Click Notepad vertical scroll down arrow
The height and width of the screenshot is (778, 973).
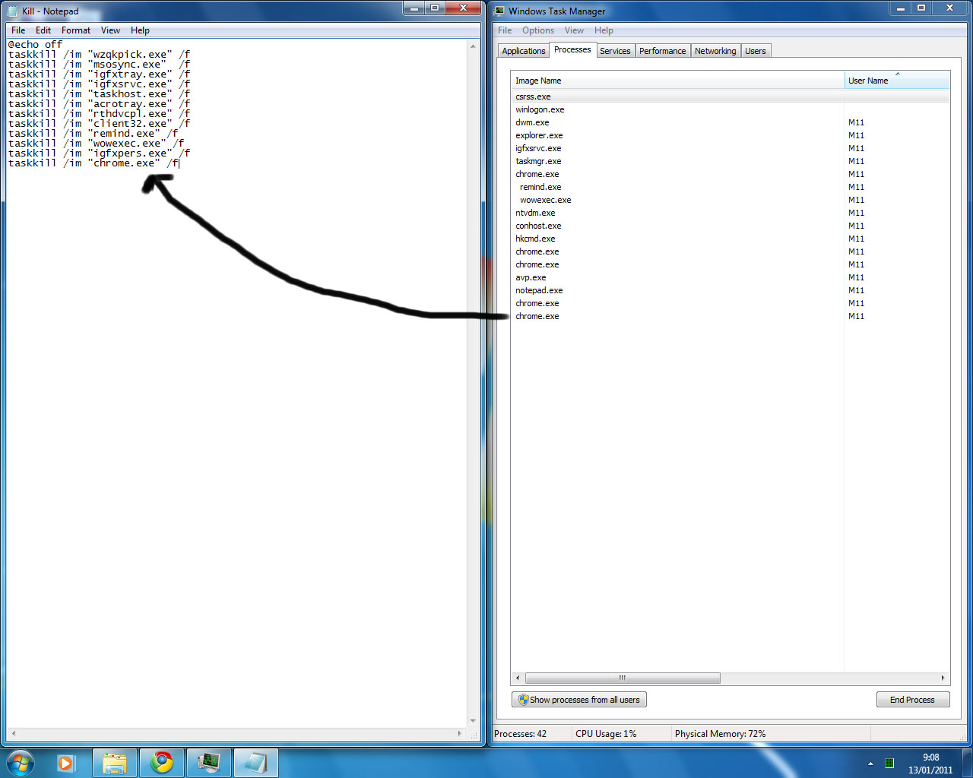pyautogui.click(x=473, y=721)
